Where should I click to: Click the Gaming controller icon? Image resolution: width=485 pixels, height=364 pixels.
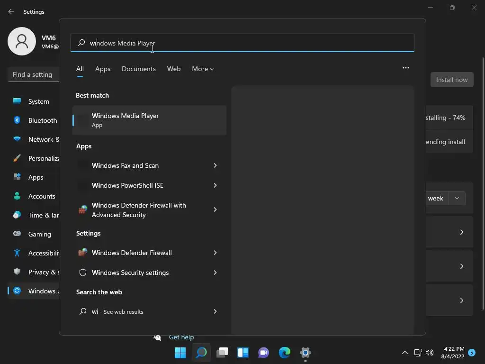tap(17, 234)
